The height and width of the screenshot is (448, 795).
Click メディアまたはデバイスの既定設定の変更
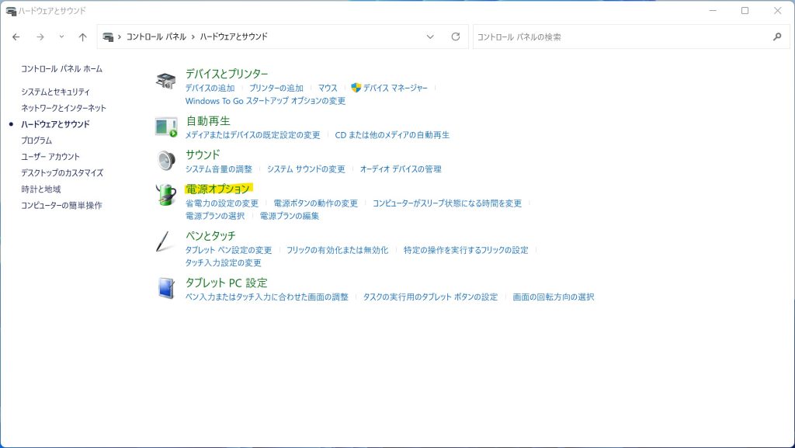click(x=252, y=135)
